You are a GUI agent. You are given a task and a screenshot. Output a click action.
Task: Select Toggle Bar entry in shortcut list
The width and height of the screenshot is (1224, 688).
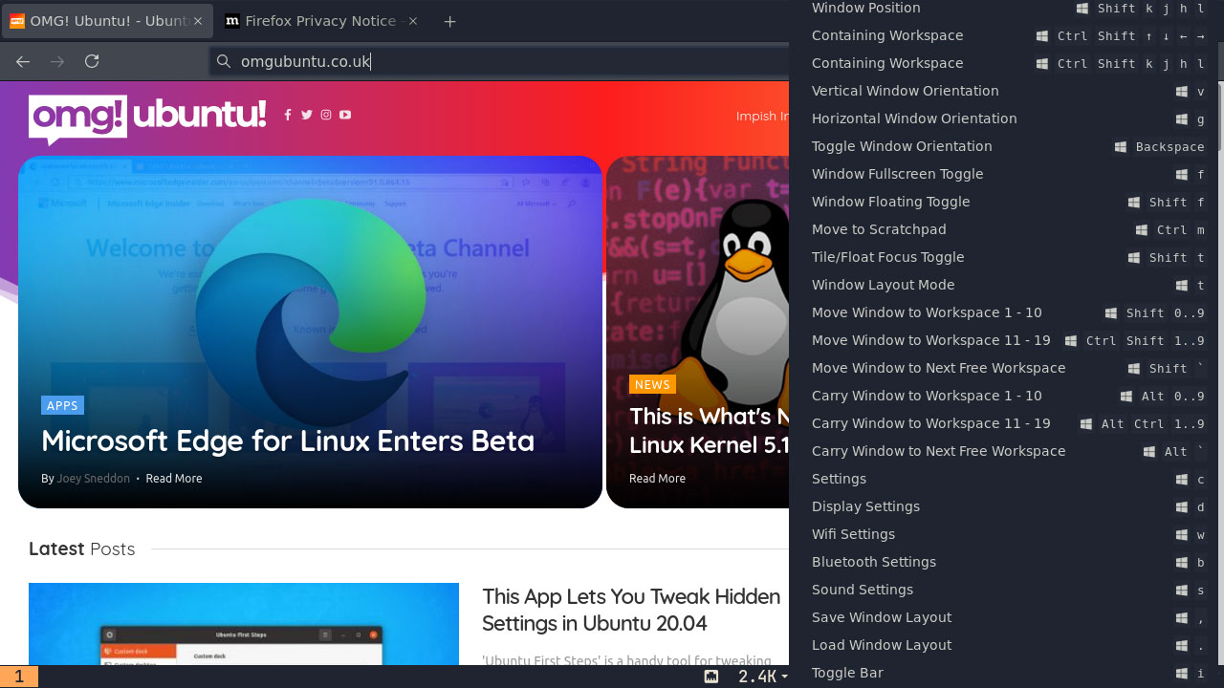click(x=1006, y=673)
